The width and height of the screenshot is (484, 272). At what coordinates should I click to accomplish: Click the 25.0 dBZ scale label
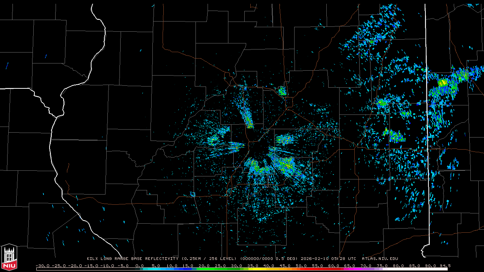pyautogui.click(x=221, y=266)
